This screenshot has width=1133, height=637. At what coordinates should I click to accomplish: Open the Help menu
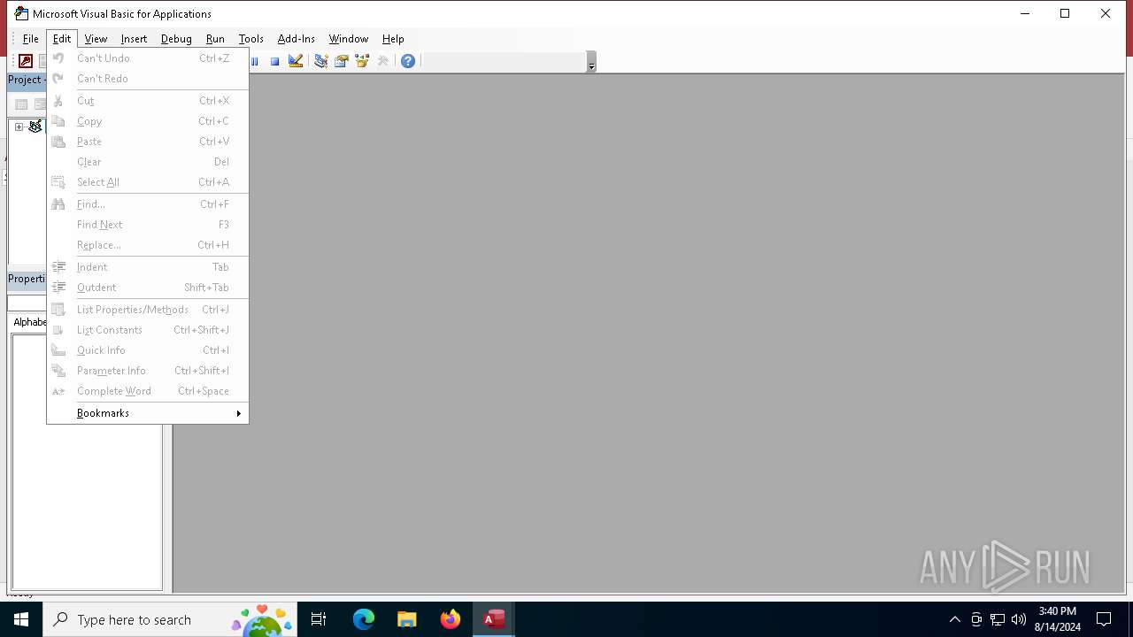point(393,39)
